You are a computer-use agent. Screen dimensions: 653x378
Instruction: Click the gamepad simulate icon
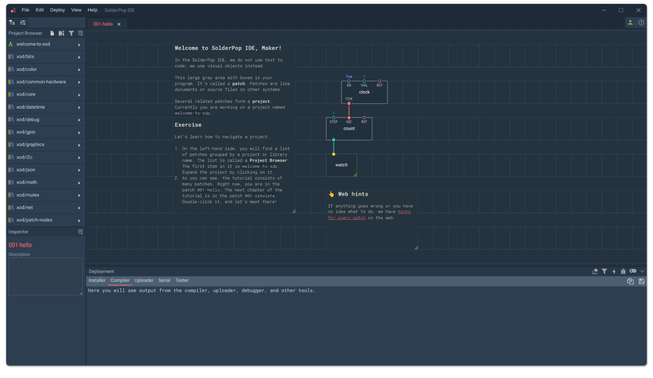click(x=633, y=271)
